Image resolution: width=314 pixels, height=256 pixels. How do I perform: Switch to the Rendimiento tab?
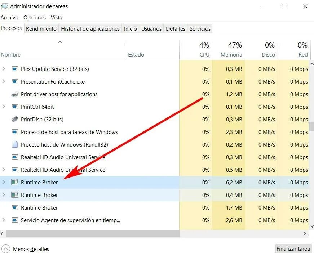tap(41, 28)
